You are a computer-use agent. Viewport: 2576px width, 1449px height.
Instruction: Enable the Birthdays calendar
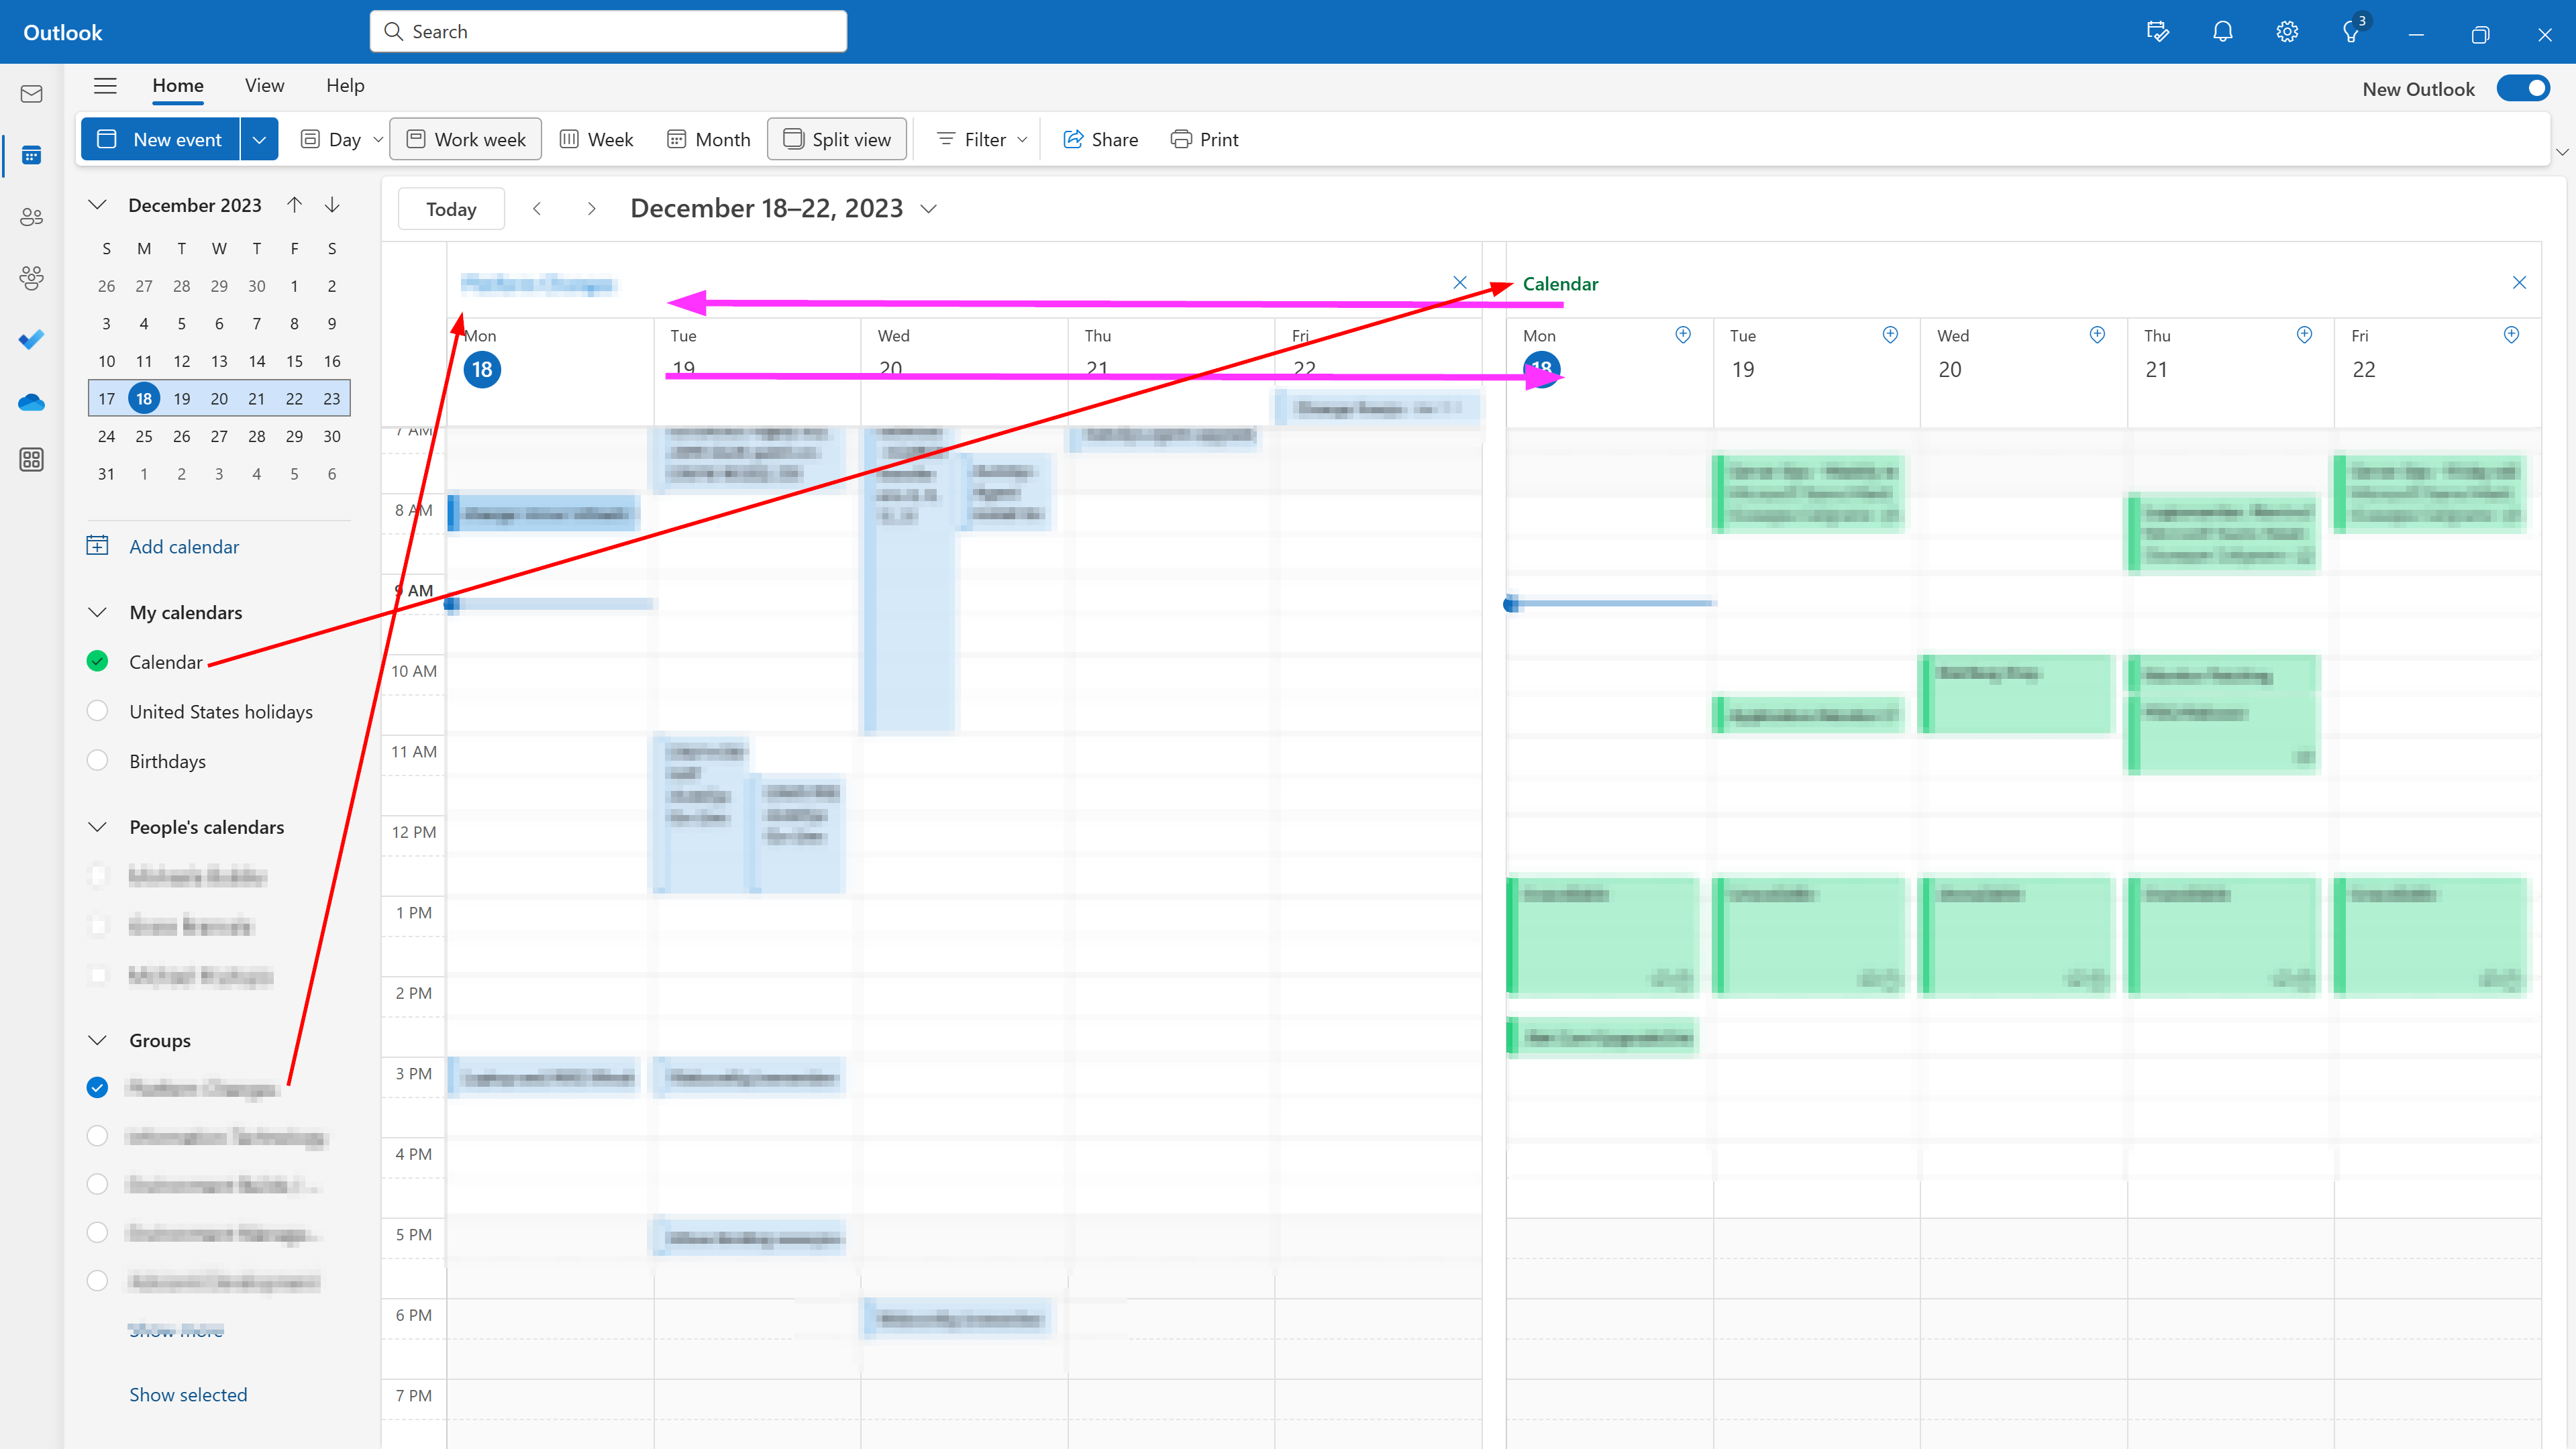click(x=97, y=760)
